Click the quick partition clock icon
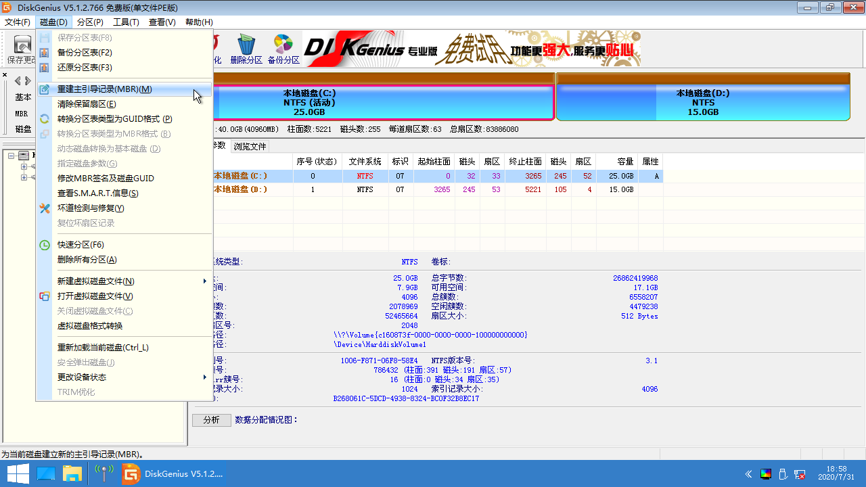Image resolution: width=866 pixels, height=487 pixels. (x=45, y=245)
